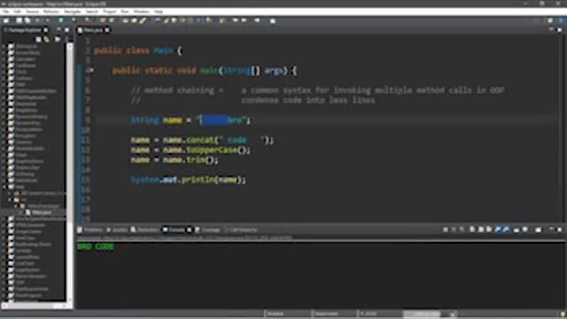Viewport: 567px width, 319px height.
Task: Minimize the Console view
Action: tap(551, 230)
